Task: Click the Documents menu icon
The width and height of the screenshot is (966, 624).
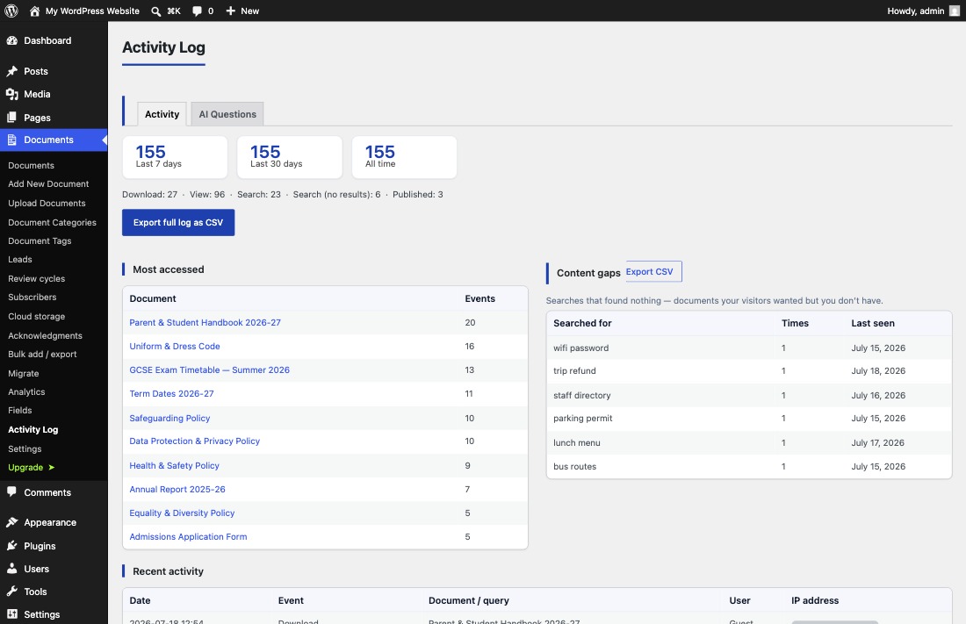Action: tap(11, 140)
